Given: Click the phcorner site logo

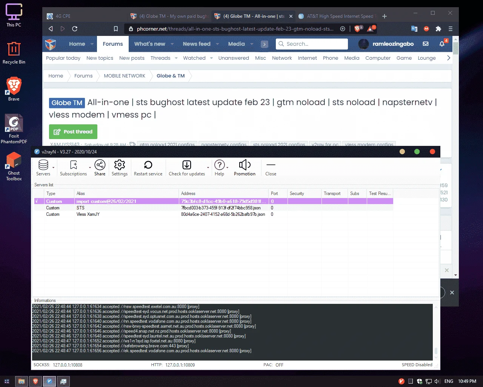Looking at the screenshot, I should coord(51,44).
